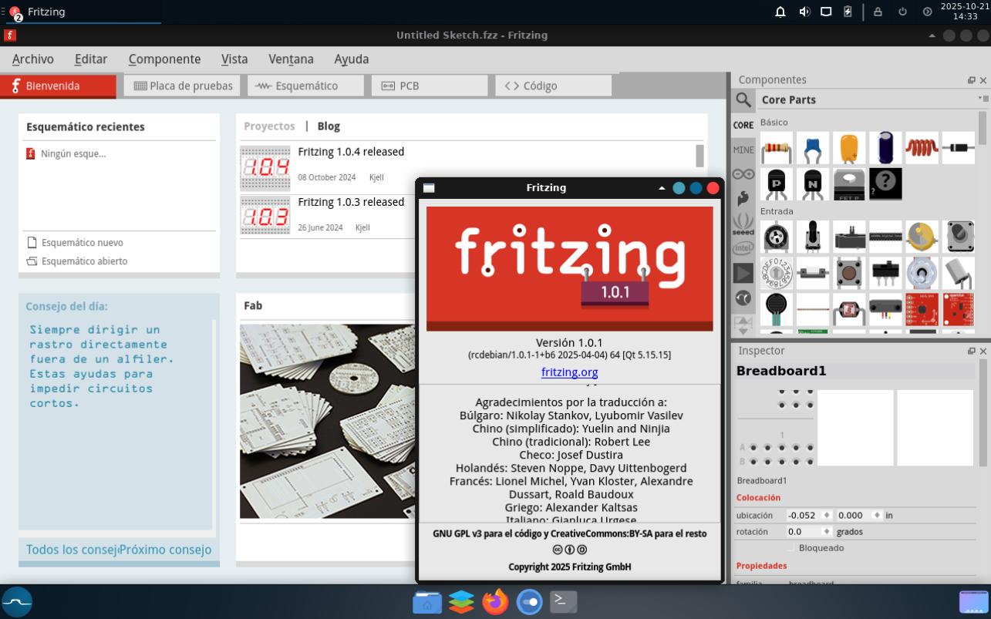991x619 pixels.
Task: Click Próximo consejo link
Action: 165,550
